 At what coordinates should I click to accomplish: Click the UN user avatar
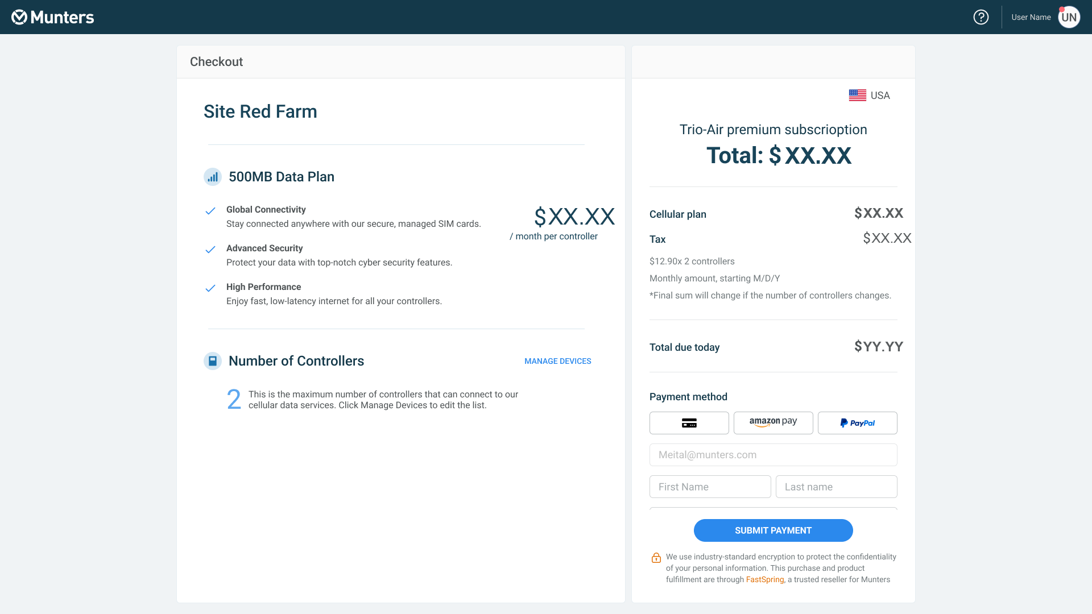pyautogui.click(x=1069, y=17)
